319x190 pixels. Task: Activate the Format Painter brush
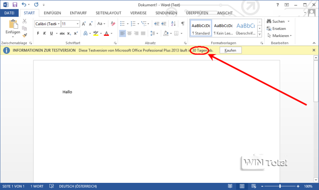[x=25, y=35]
